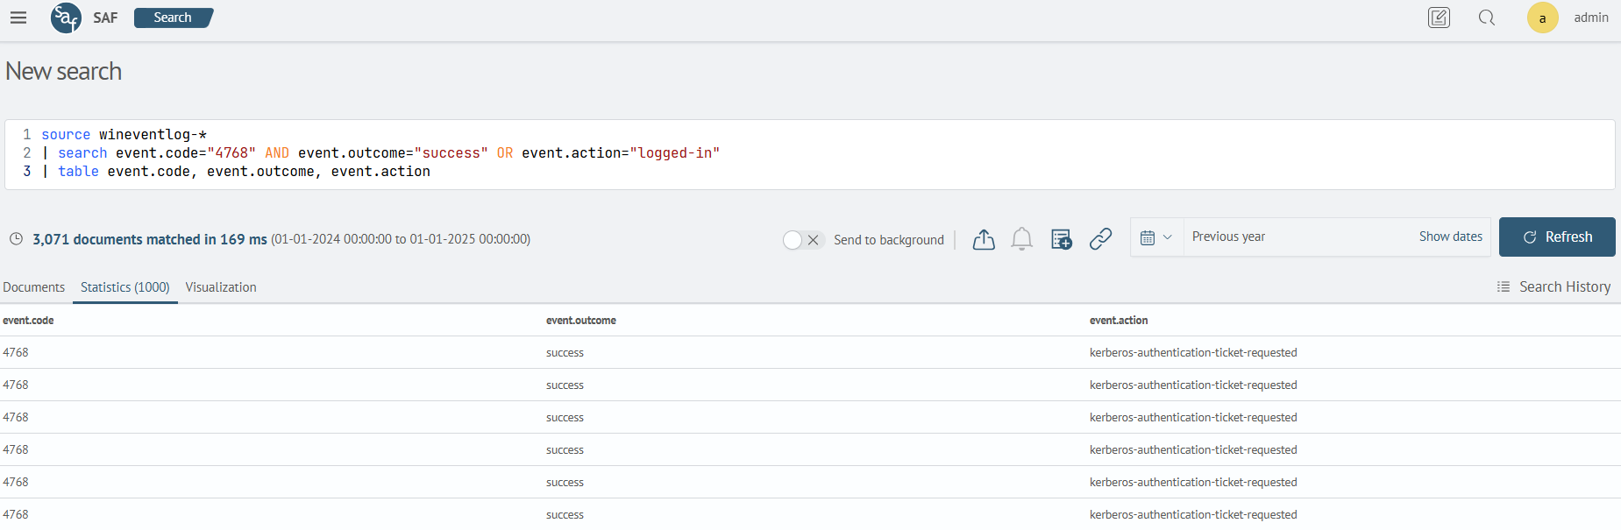Click the export/share results icon

(984, 239)
